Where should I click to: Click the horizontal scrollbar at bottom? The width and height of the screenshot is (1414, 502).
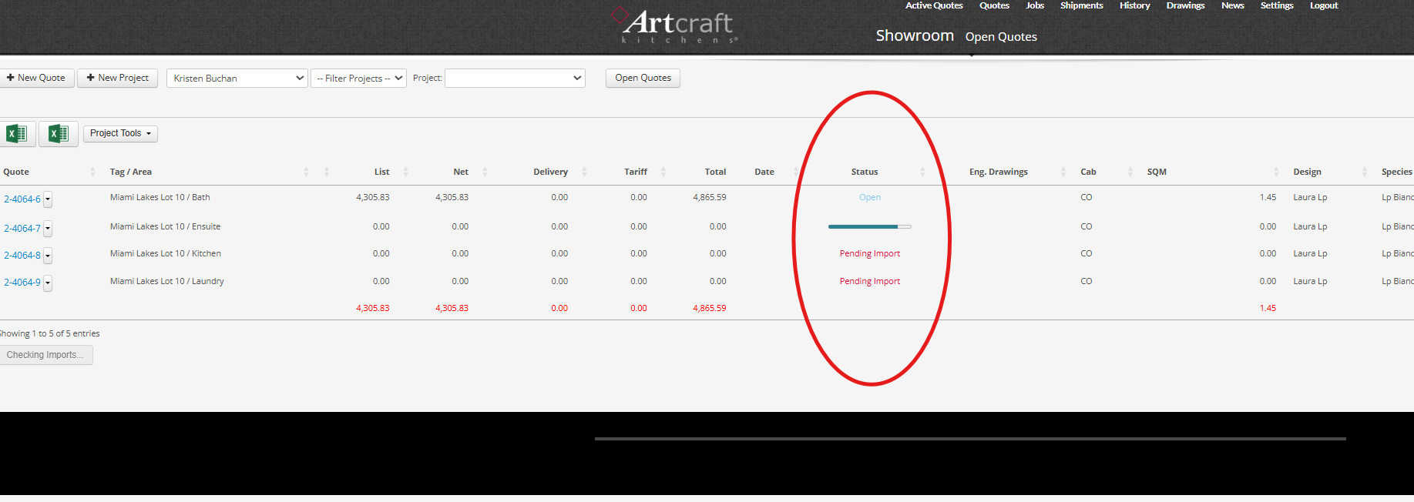coord(970,439)
